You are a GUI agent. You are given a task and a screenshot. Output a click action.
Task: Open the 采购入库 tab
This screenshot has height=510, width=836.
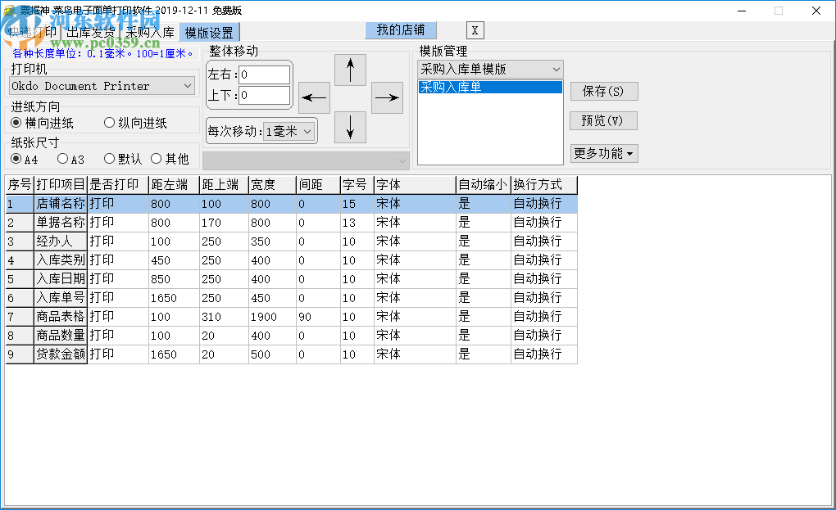pyautogui.click(x=149, y=33)
